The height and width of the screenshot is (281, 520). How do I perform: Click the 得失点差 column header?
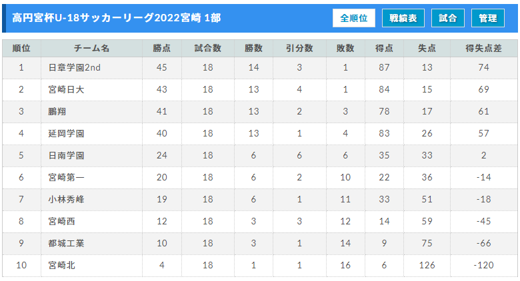(483, 49)
